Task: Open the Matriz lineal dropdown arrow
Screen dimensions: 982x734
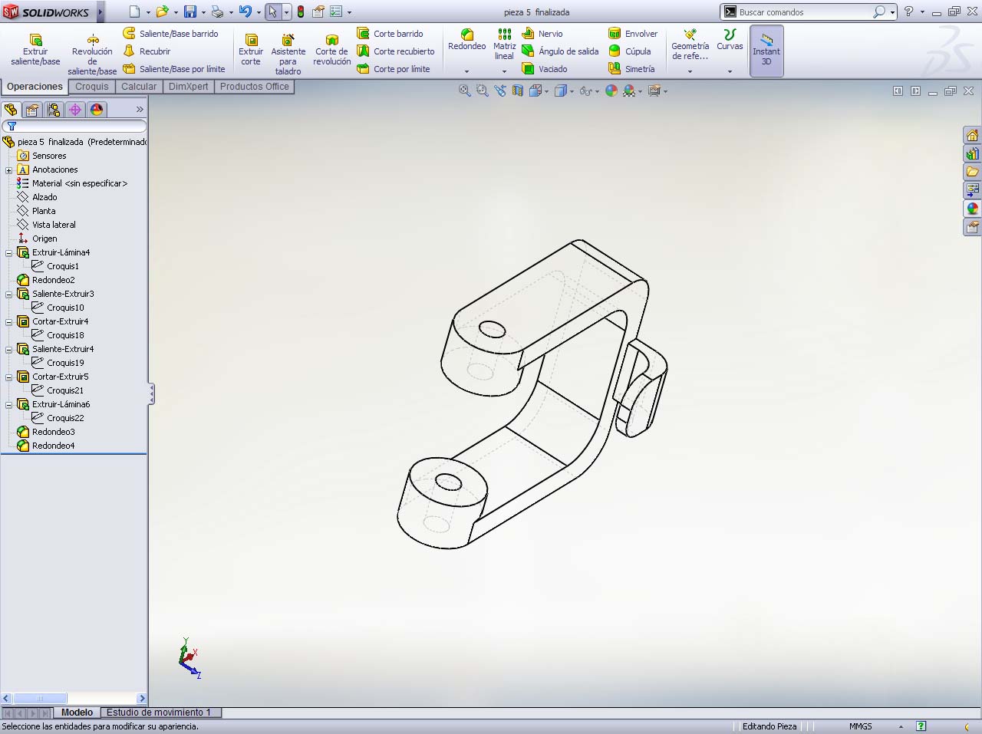Action: tap(504, 71)
